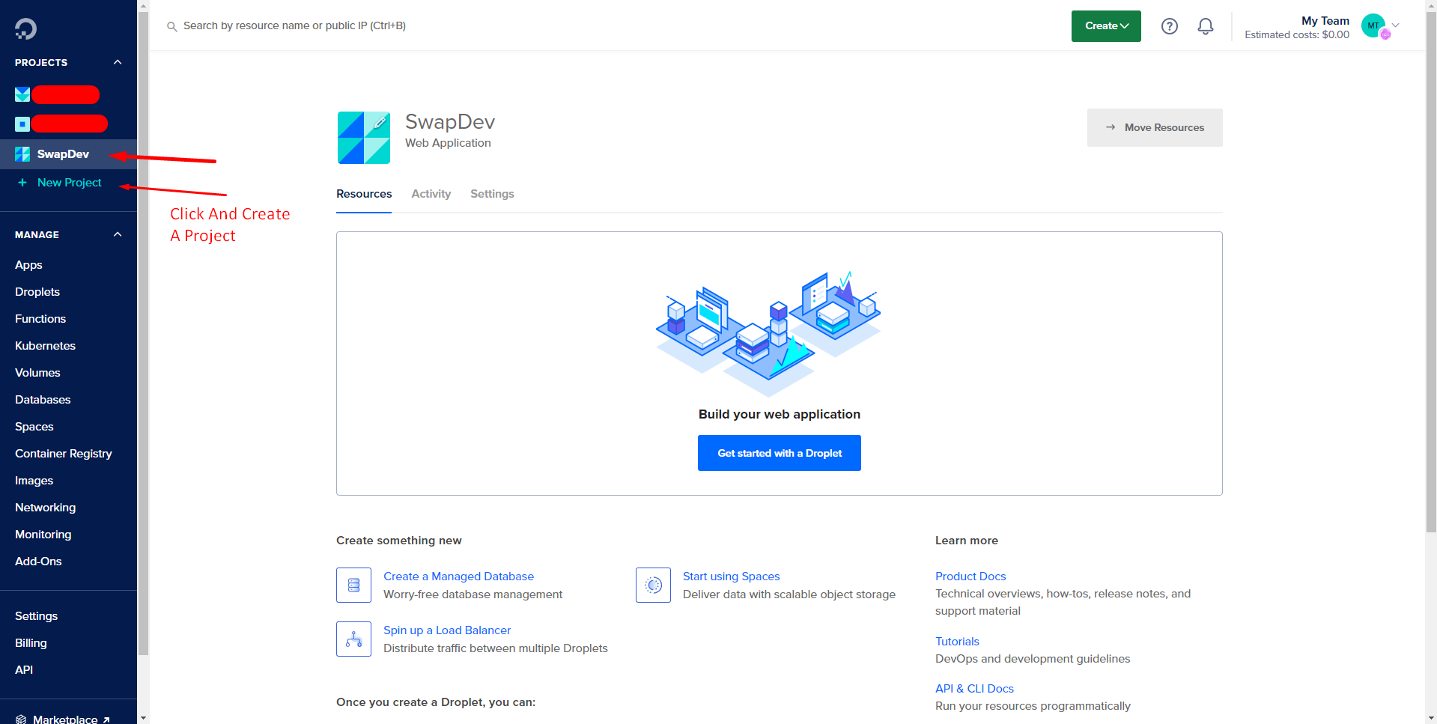This screenshot has height=724, width=1437.
Task: Click the Spaces storage icon
Action: (653, 585)
